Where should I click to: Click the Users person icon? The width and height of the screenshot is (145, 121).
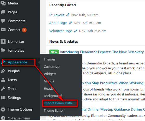pyautogui.click(x=3, y=80)
